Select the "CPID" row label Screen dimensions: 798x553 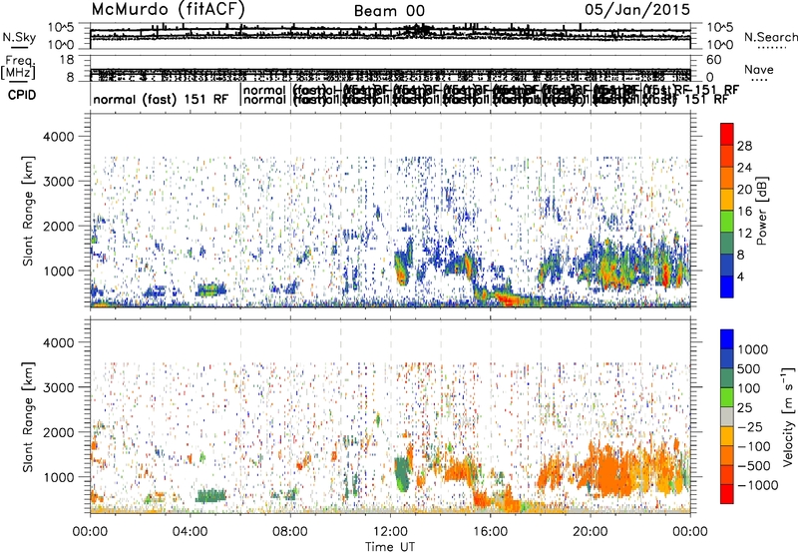tap(21, 95)
